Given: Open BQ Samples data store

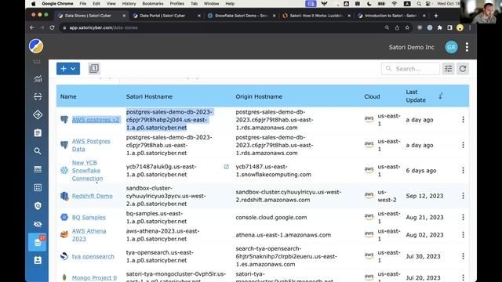Looking at the screenshot, I should (89, 217).
